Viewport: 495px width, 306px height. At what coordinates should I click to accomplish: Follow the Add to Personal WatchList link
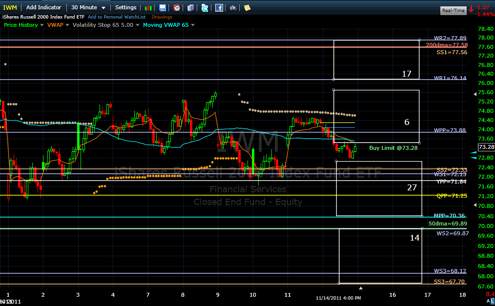click(117, 17)
